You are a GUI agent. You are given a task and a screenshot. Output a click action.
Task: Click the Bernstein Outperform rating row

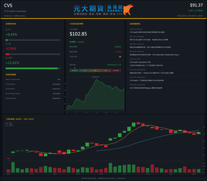click(x=33, y=98)
